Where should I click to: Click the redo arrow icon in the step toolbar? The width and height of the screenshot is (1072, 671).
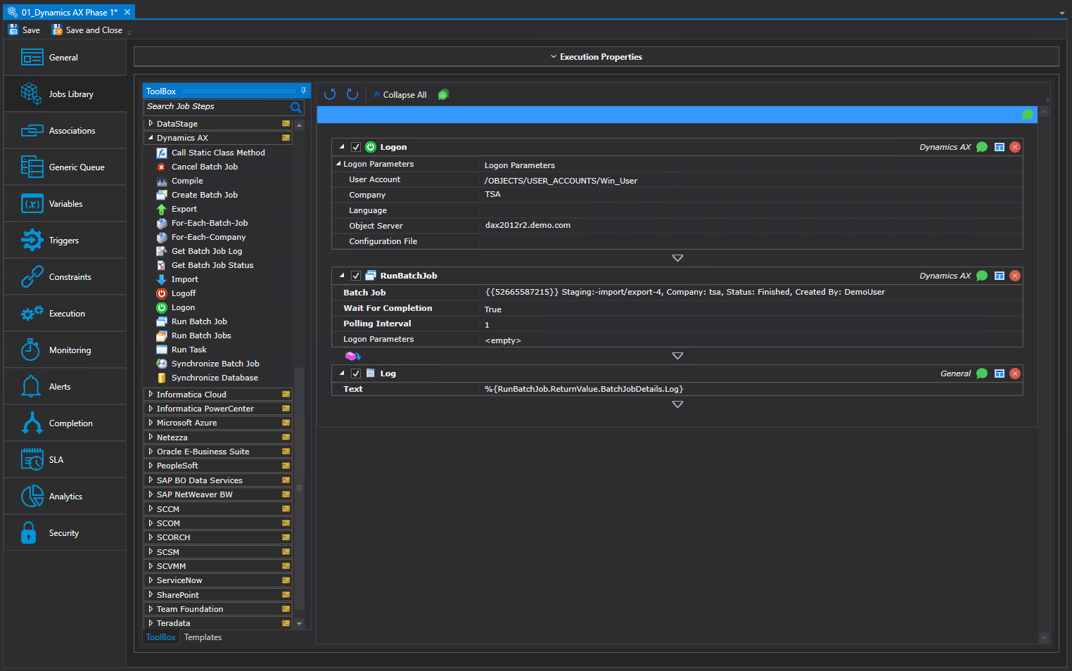[352, 94]
